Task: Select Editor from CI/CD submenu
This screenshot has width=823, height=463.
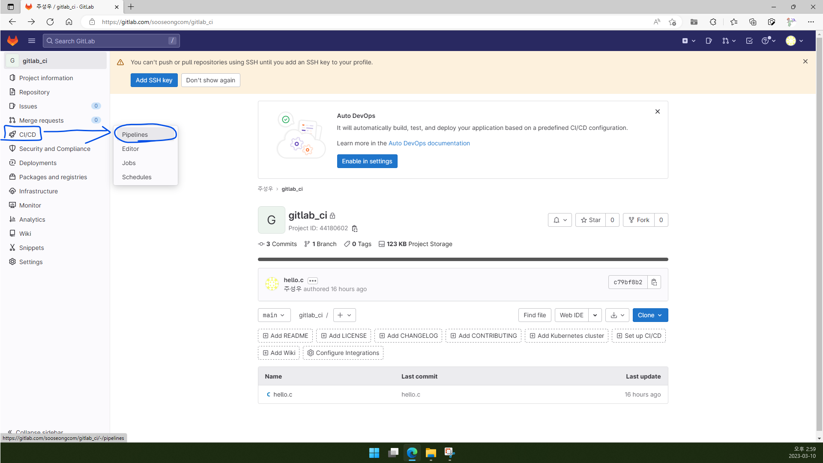Action: pyautogui.click(x=131, y=149)
